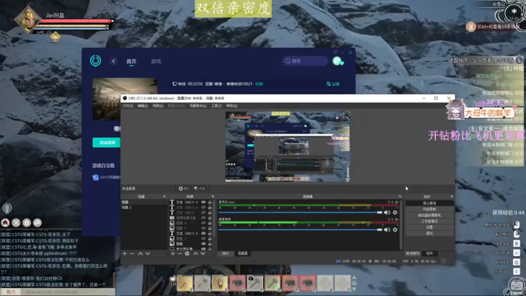526x296 pixels.
Task: Pop out the 来源 dock panel
Action: [212, 196]
